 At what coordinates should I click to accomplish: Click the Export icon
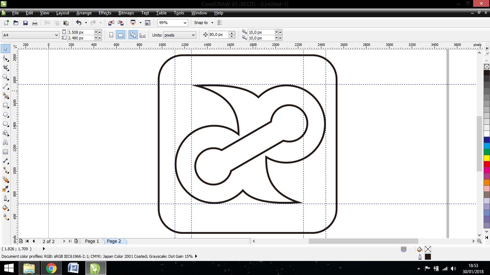[x=121, y=23]
